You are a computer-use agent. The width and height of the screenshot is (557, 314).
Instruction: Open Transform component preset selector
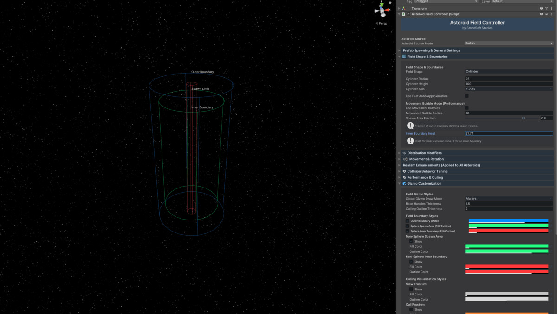click(546, 8)
